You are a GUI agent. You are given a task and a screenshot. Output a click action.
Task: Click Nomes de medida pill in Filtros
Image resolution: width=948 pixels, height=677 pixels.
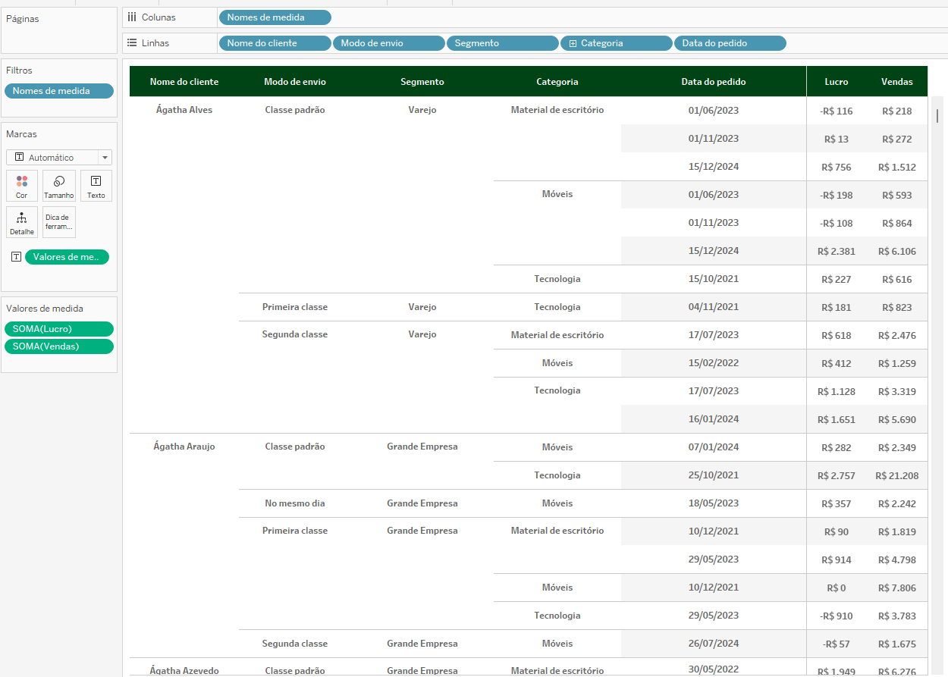(x=58, y=91)
